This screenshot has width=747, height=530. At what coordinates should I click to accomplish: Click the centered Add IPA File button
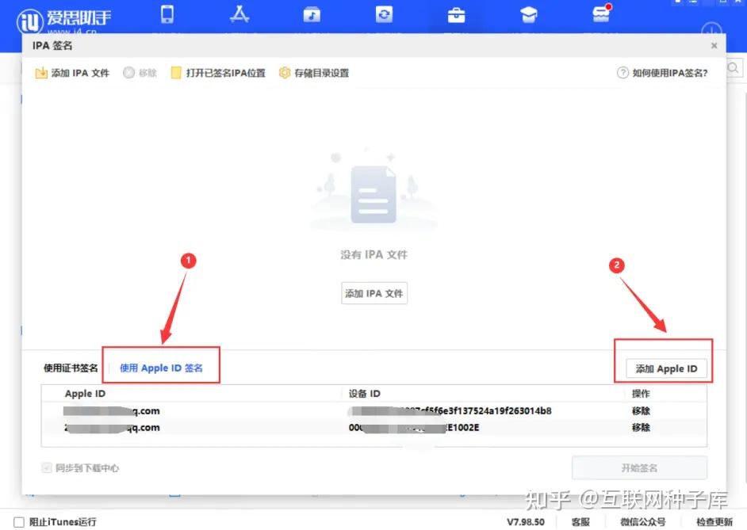pos(374,293)
